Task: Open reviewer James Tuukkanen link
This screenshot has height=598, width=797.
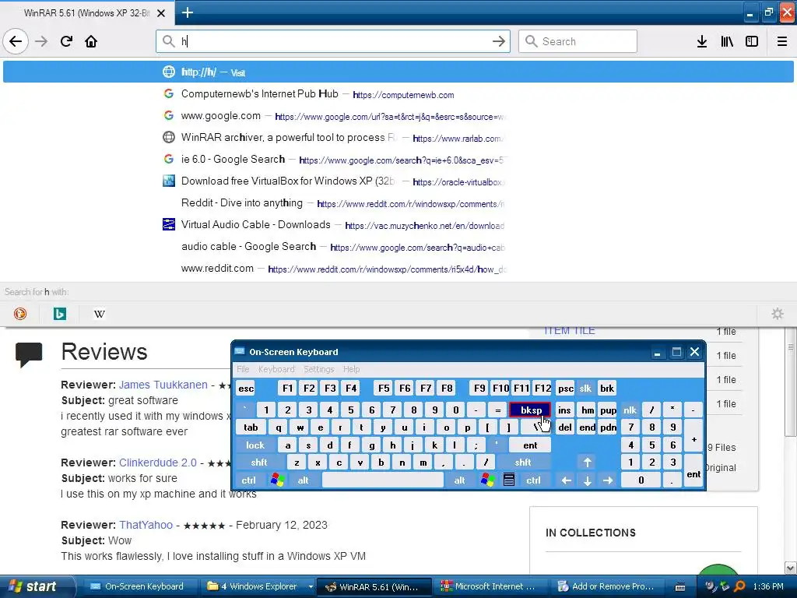Action: click(x=163, y=385)
